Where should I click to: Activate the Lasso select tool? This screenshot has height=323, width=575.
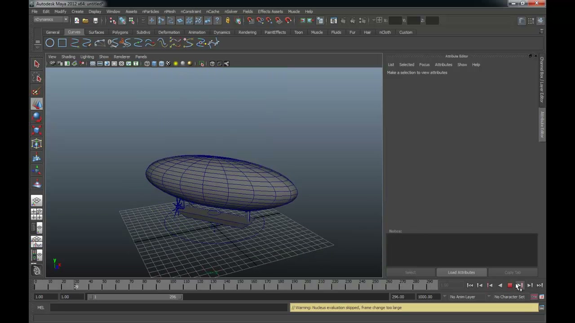pyautogui.click(x=37, y=78)
